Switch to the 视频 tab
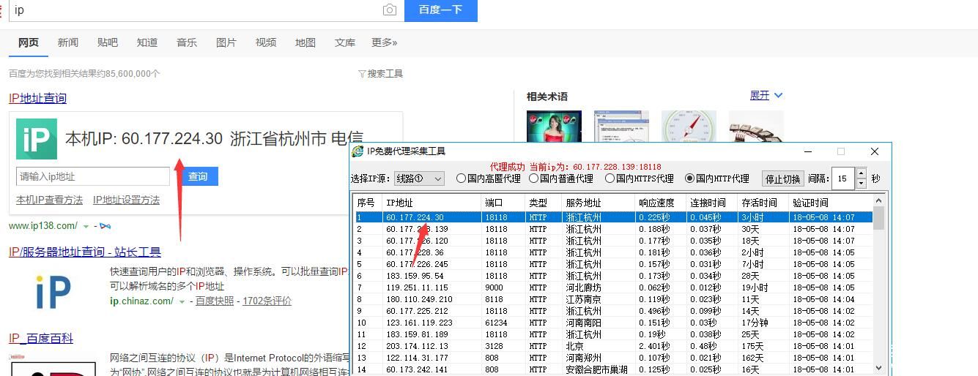Screen dimensions: 978x376 click(x=266, y=42)
